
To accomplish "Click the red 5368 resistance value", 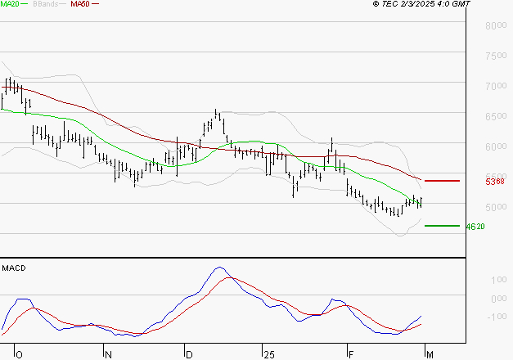I will pyautogui.click(x=495, y=182).
